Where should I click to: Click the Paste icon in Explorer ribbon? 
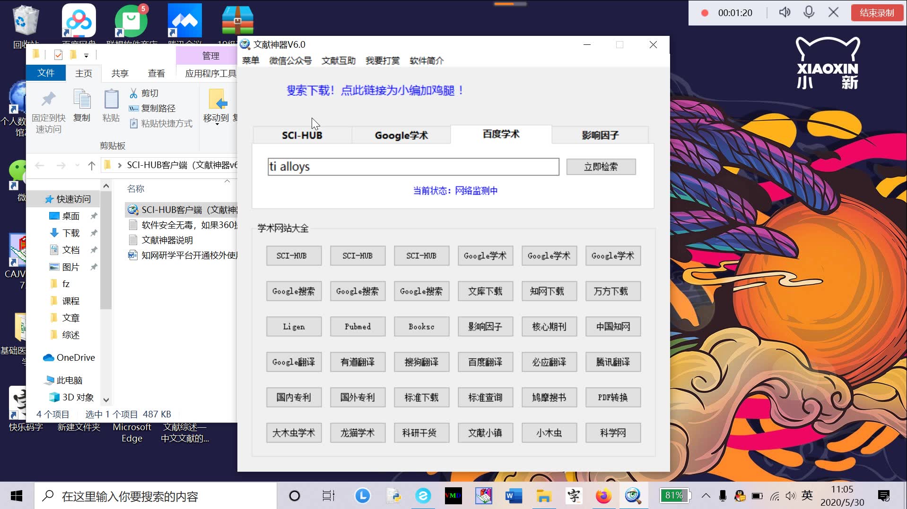tap(111, 100)
